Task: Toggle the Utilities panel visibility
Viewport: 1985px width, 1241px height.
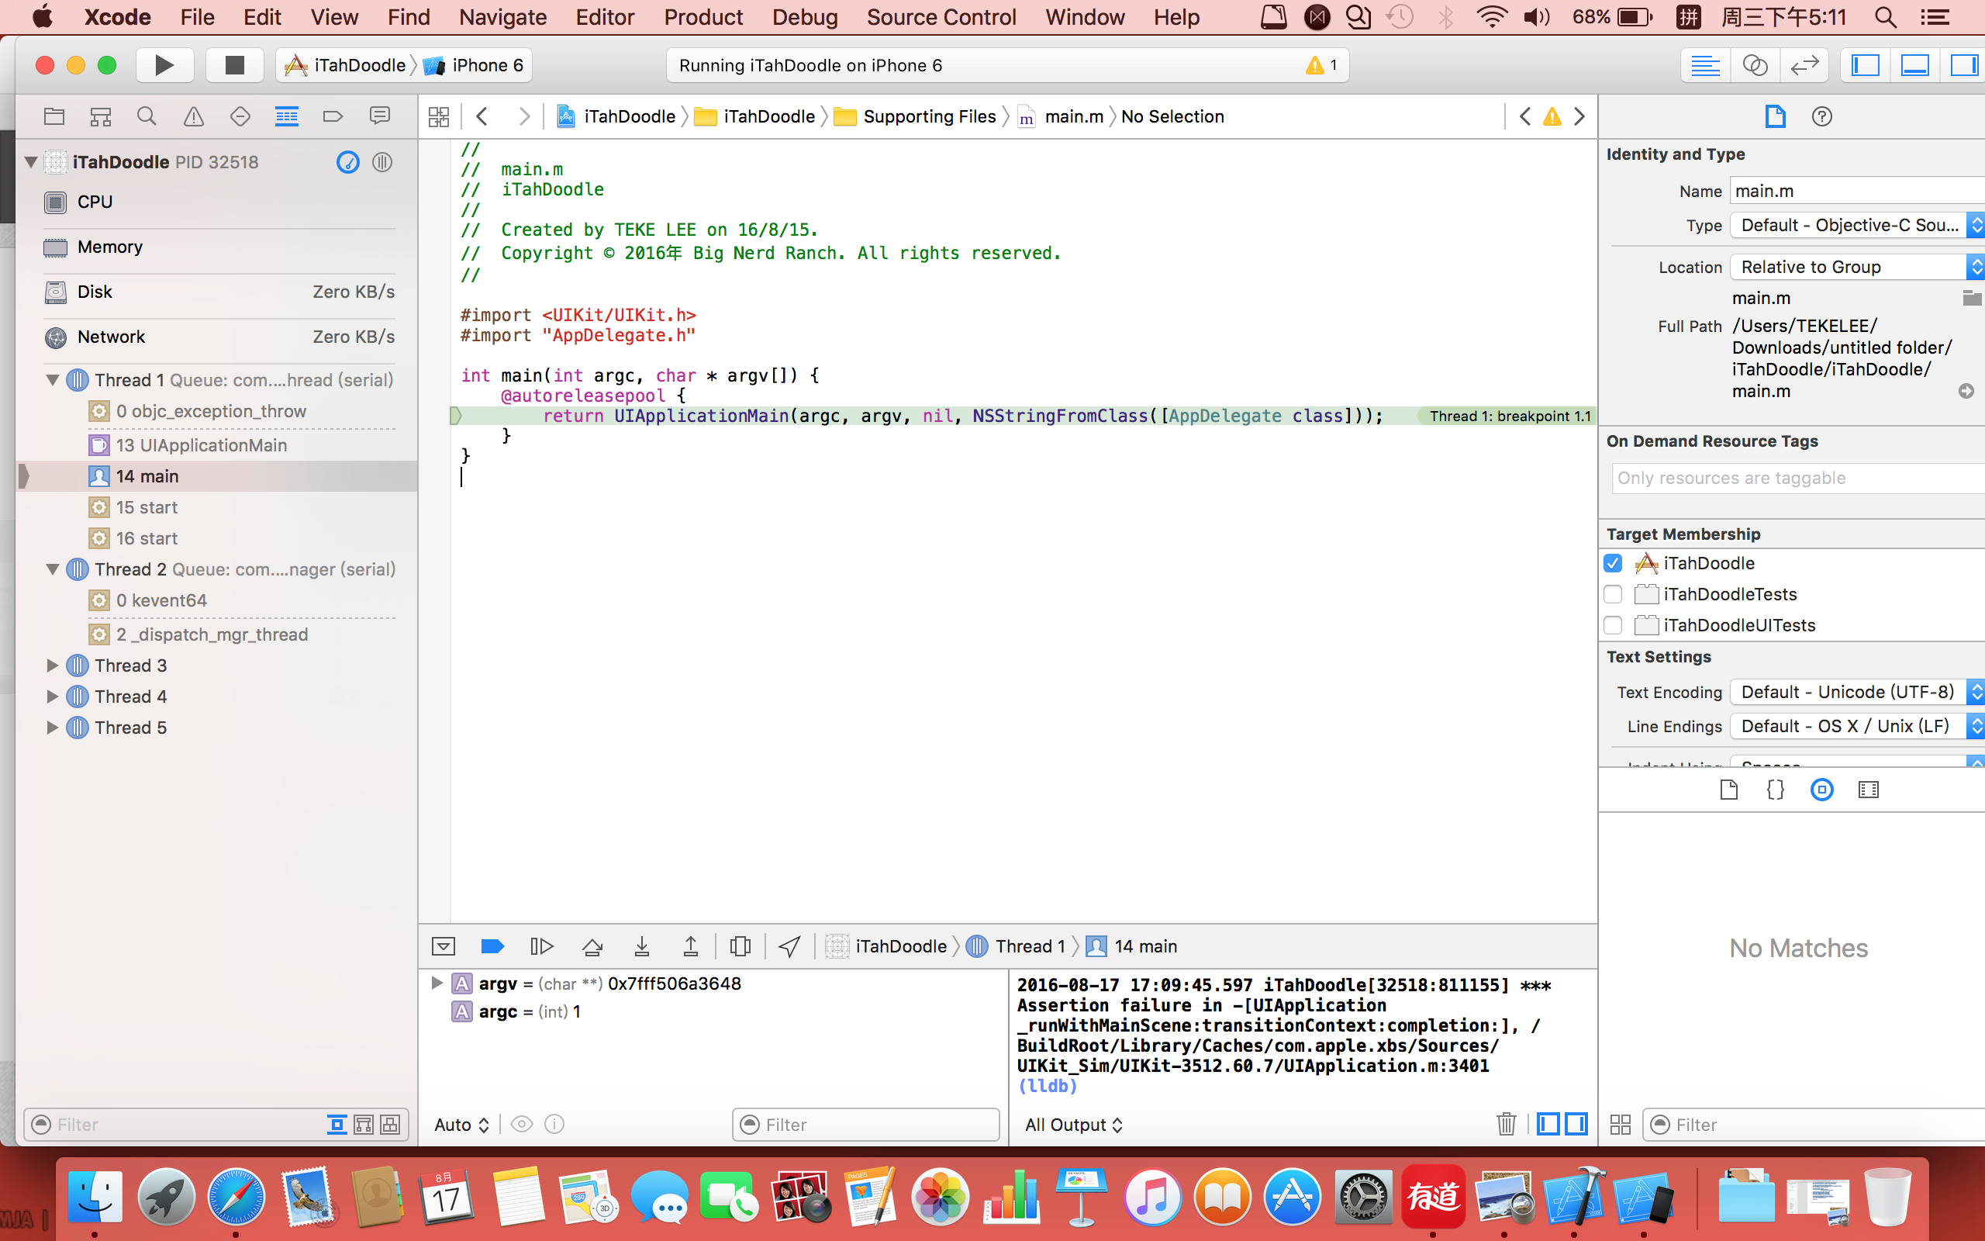Action: pyautogui.click(x=1963, y=66)
